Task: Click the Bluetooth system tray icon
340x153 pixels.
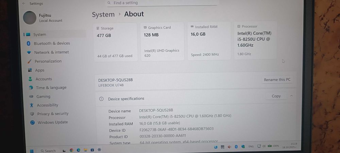Action: (236, 147)
